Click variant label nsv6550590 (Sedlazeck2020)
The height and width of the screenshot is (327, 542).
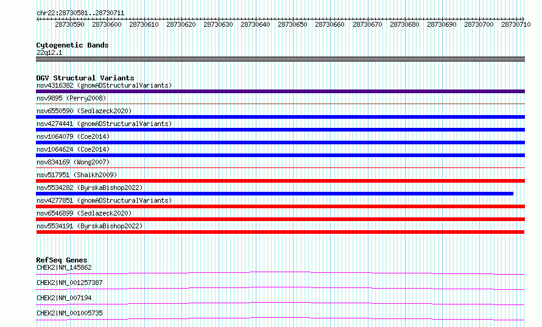(84, 111)
